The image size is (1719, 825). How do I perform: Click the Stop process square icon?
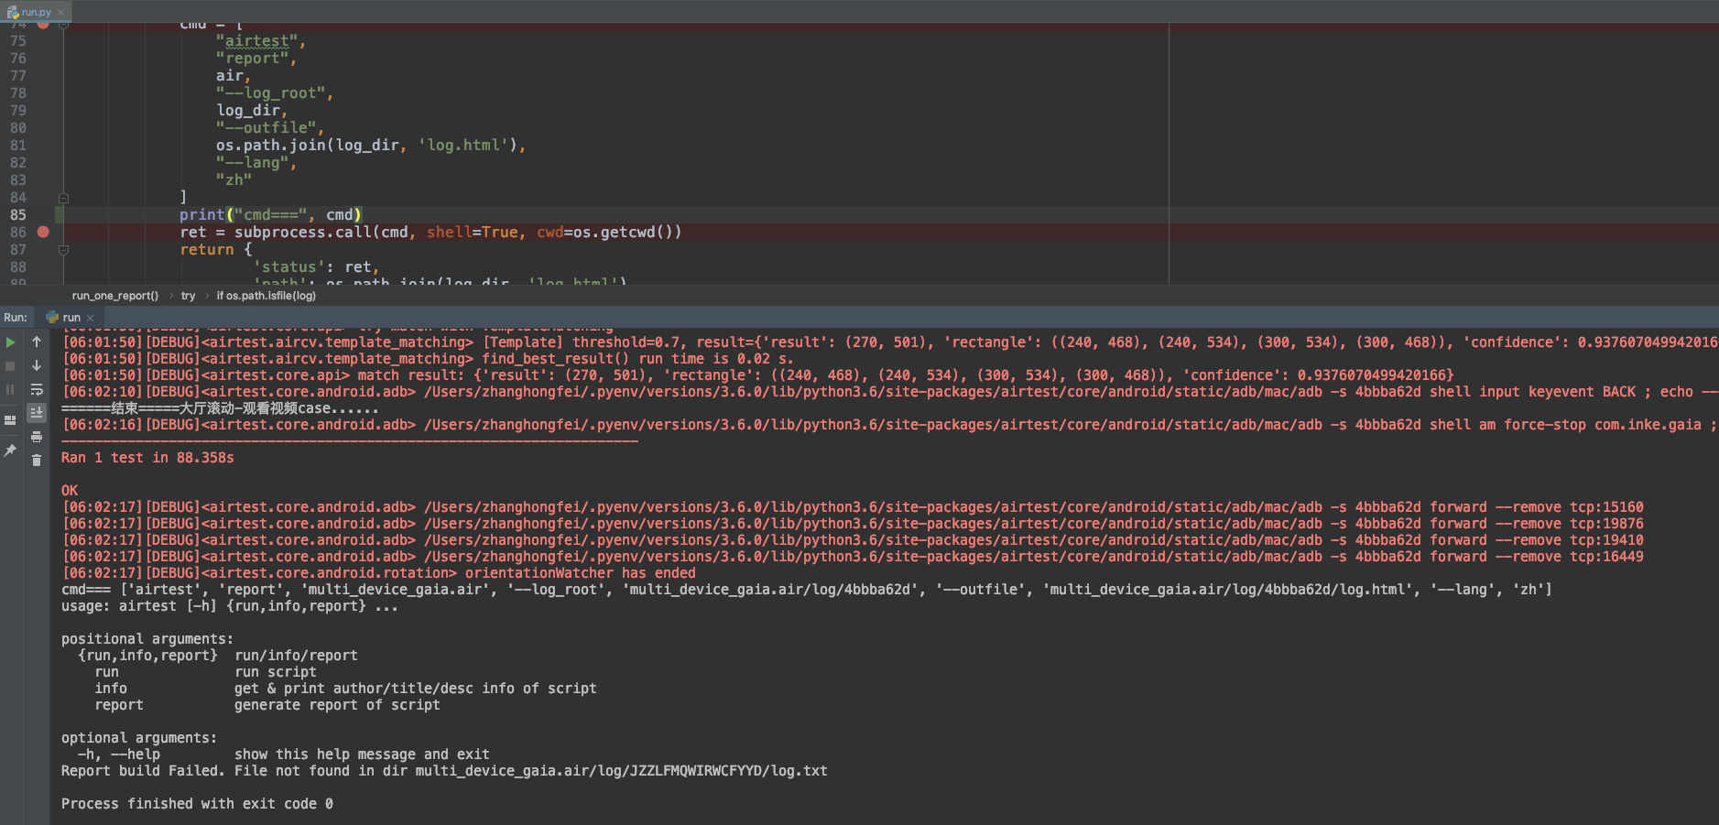(x=11, y=366)
